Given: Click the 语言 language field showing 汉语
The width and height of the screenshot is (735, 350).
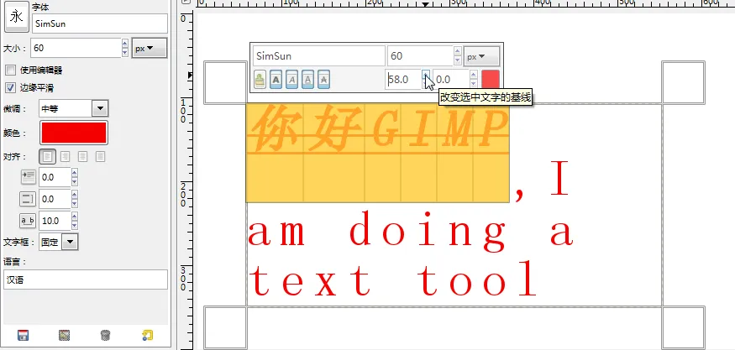Looking at the screenshot, I should pos(86,279).
